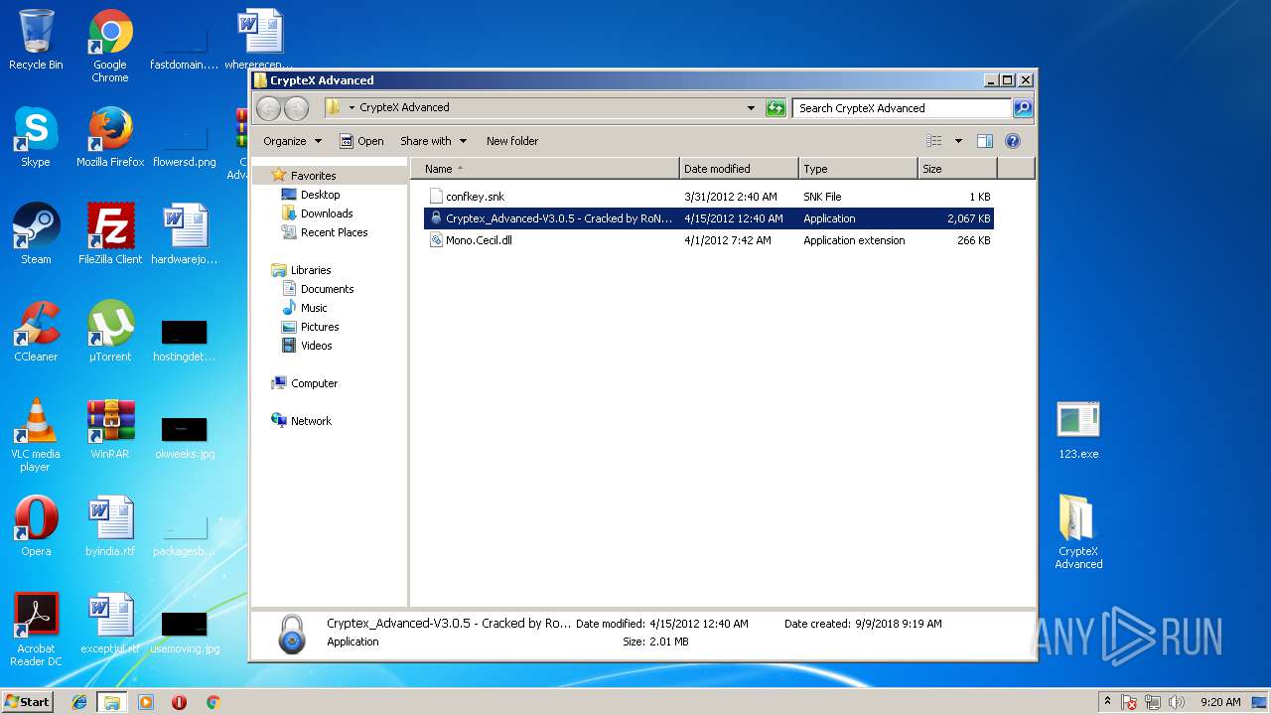Screen dimensions: 1271x715
Task: Click the volume speaker tray icon
Action: tap(1176, 702)
